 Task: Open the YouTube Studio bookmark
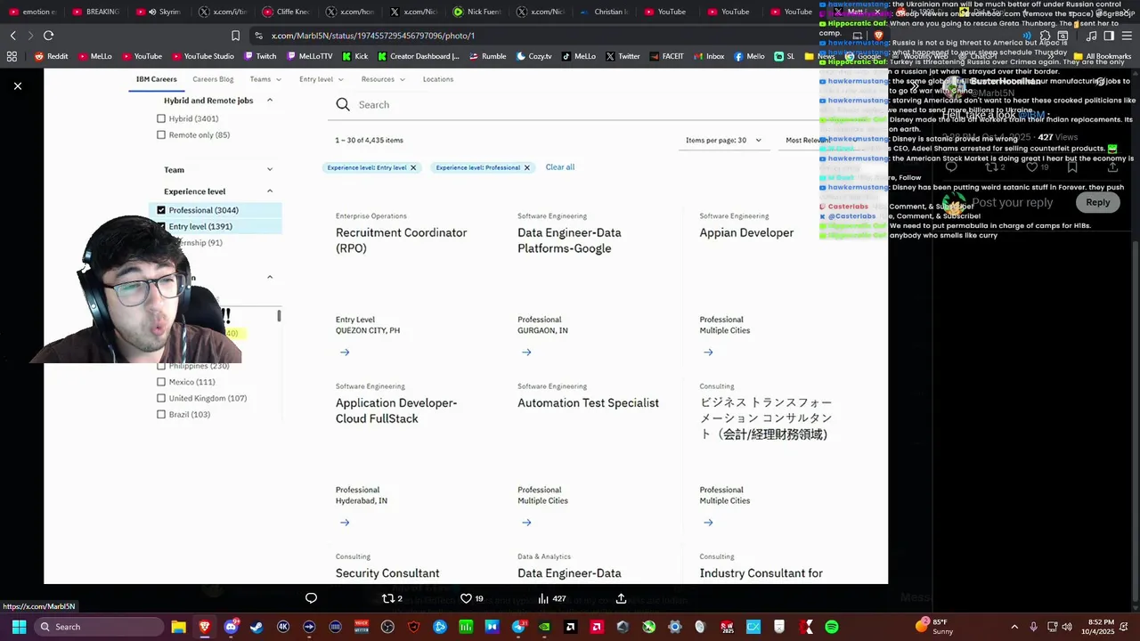(202, 56)
